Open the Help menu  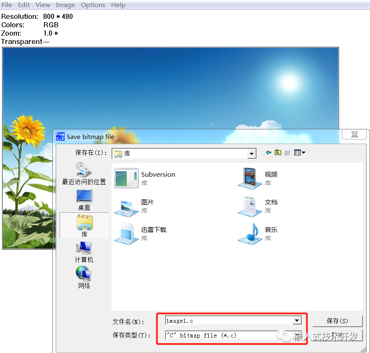(x=118, y=5)
